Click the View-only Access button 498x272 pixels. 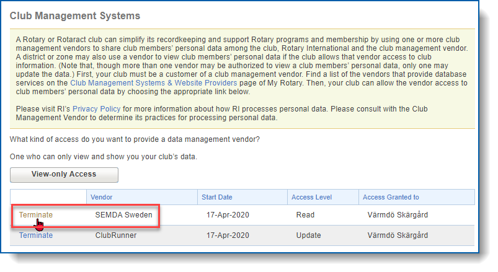click(64, 175)
